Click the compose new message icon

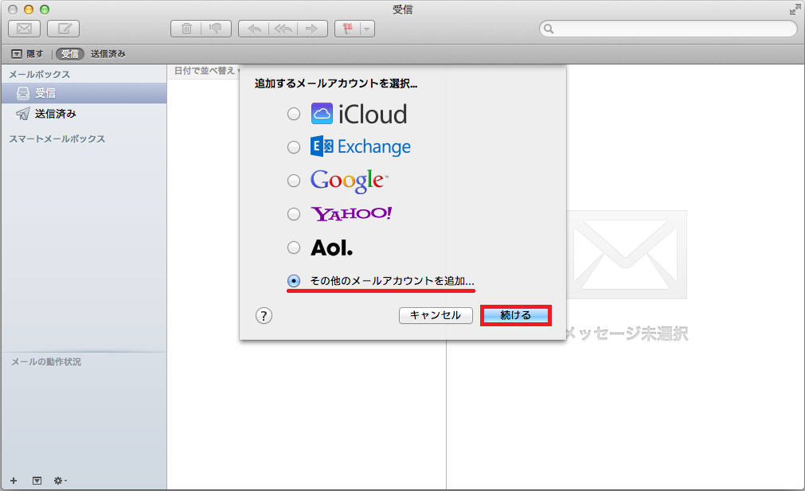click(64, 29)
